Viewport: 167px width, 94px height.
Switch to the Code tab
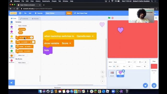tap(13, 19)
